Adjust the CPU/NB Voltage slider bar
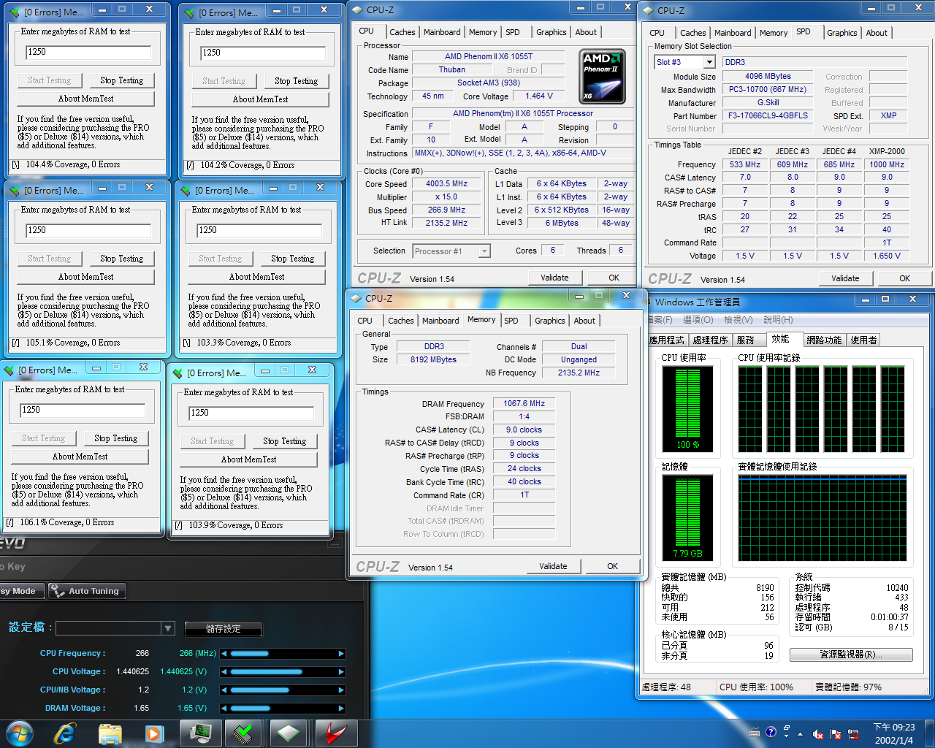935x748 pixels. pos(283,690)
